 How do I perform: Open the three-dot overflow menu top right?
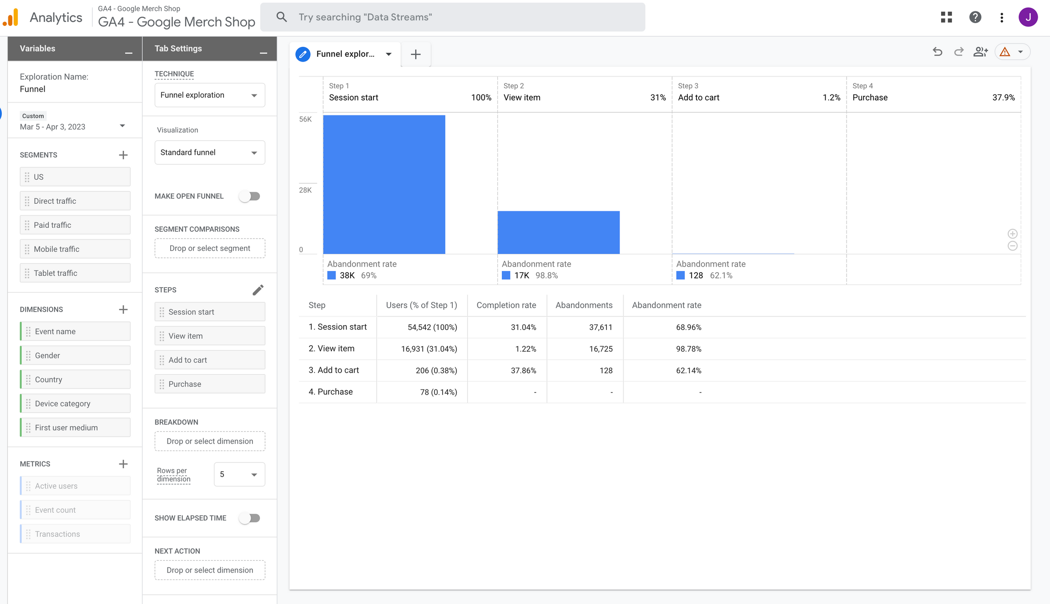point(1002,17)
